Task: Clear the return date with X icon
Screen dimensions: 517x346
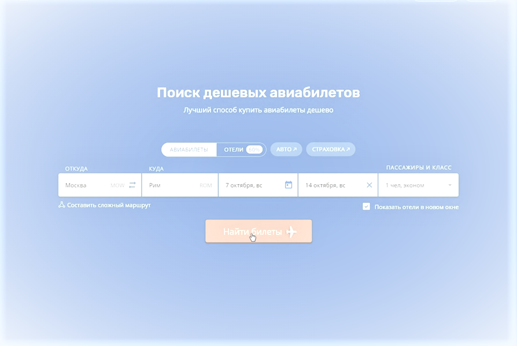Action: coord(370,185)
